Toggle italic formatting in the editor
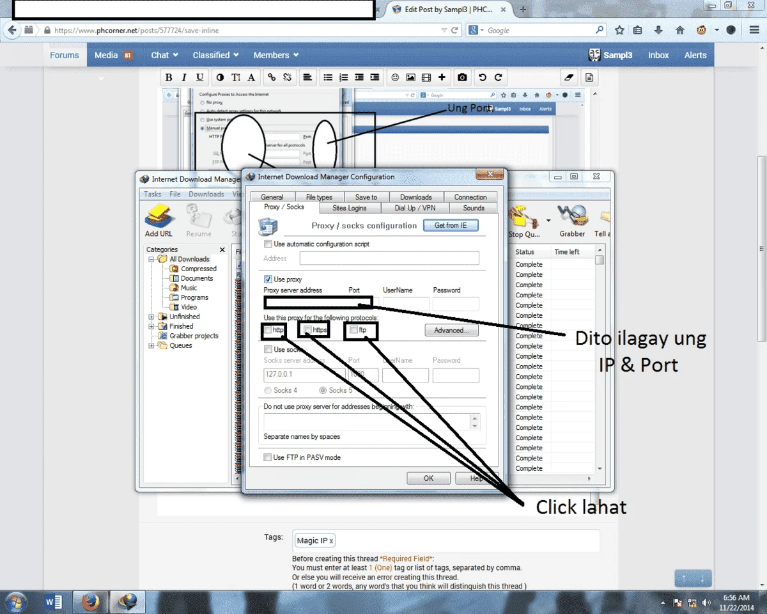Image resolution: width=767 pixels, height=614 pixels. (184, 77)
